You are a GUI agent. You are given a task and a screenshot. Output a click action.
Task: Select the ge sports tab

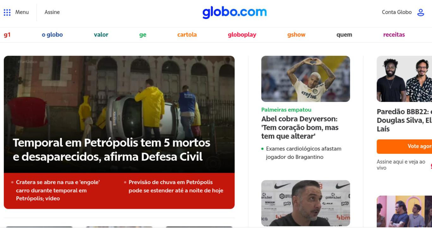click(x=143, y=35)
